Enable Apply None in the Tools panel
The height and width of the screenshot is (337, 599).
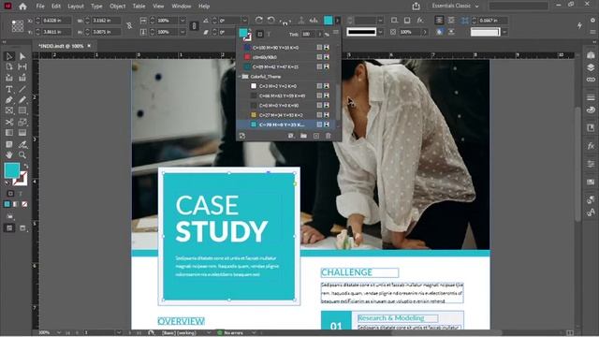(x=24, y=204)
